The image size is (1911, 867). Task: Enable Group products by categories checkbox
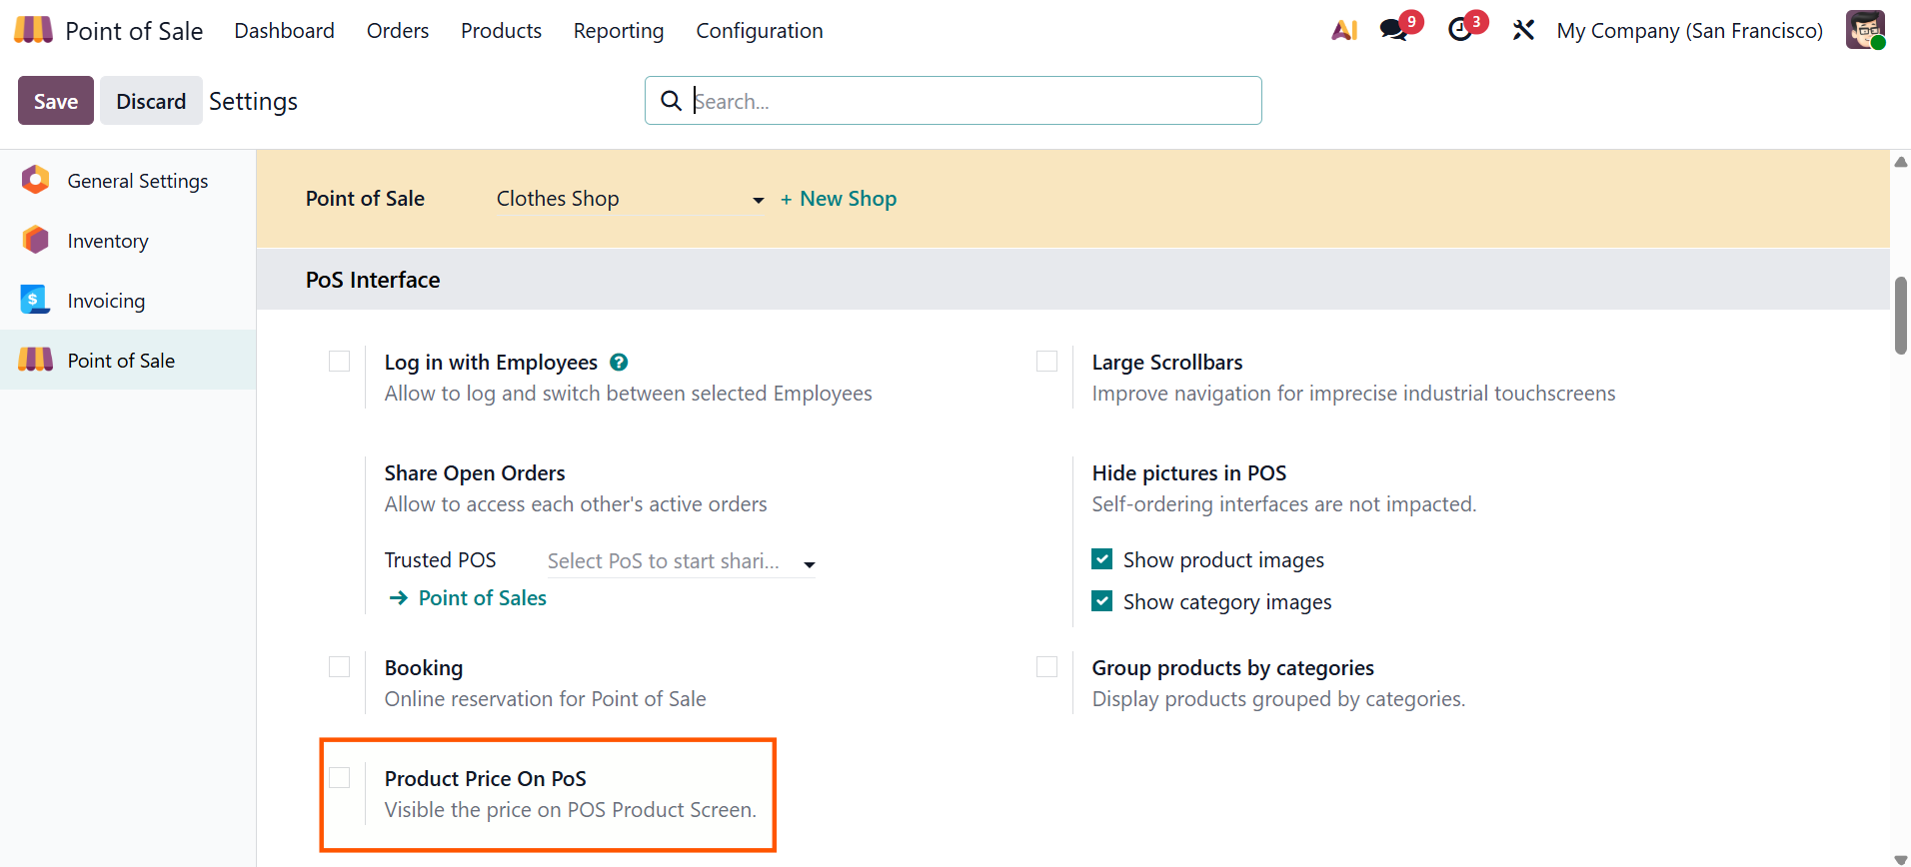[x=1047, y=667]
